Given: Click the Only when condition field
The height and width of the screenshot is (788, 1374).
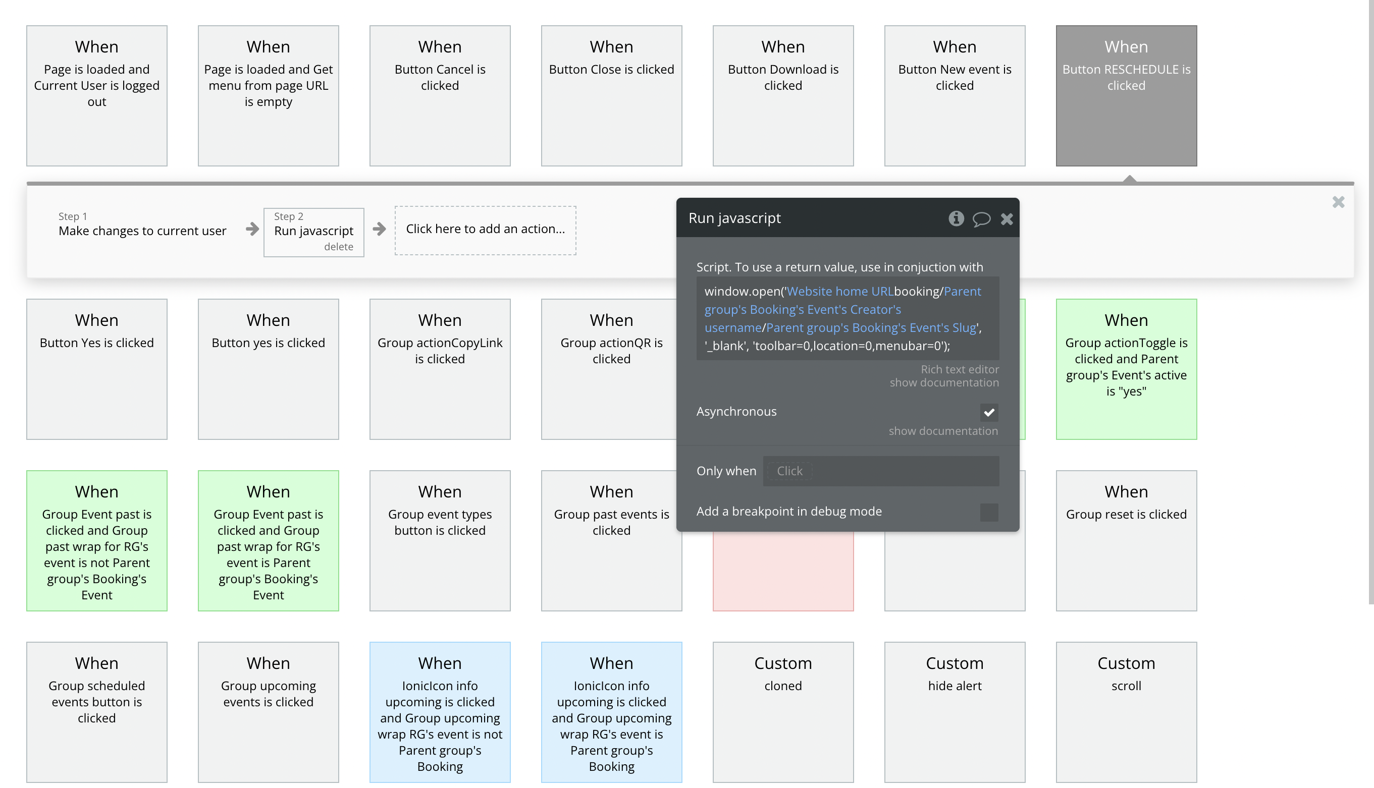Looking at the screenshot, I should [x=881, y=471].
